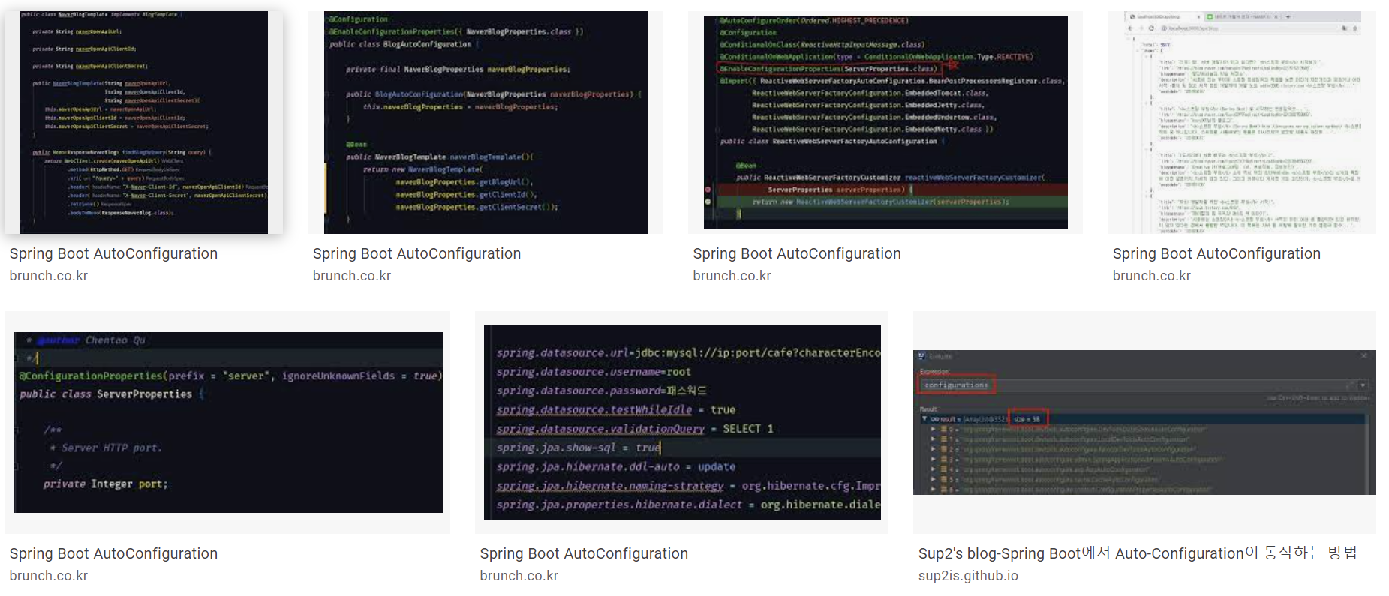Screen dimensions: 1389x596
Task: Click title below the spring.datasource properties image
Action: click(x=584, y=553)
